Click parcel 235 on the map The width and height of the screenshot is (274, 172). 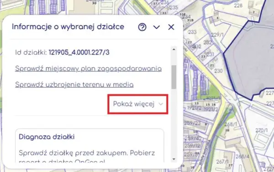[x=174, y=7]
